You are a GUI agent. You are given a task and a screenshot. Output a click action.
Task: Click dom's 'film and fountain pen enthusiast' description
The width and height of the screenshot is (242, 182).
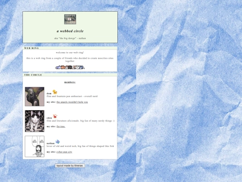pos(72,96)
